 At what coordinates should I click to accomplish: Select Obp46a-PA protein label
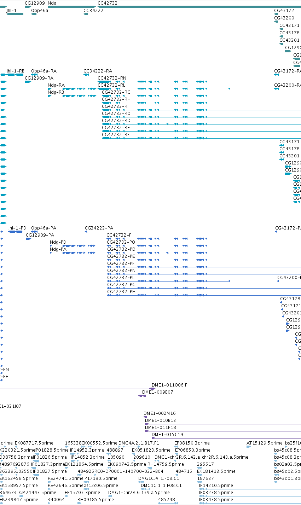[44, 228]
